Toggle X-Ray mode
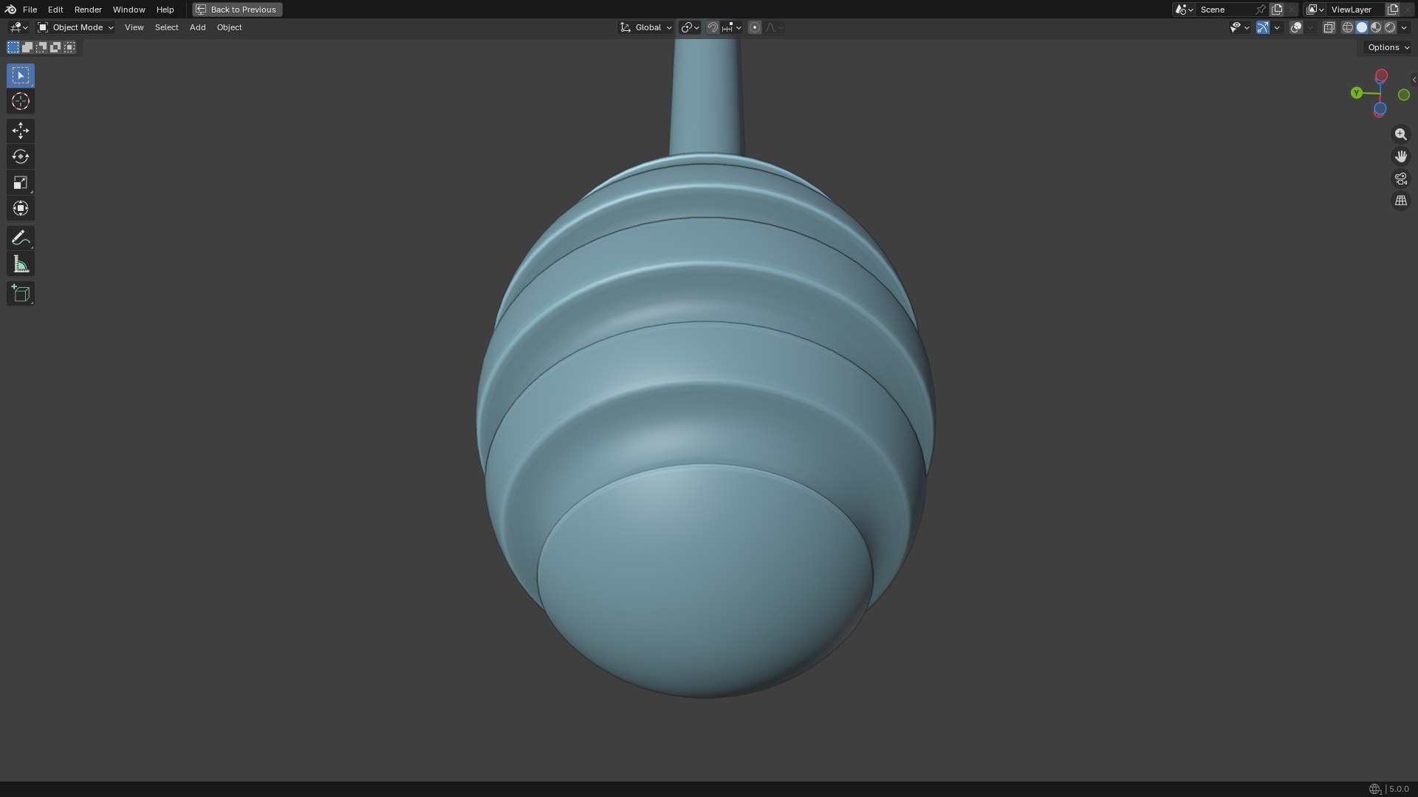This screenshot has height=797, width=1418. click(x=1329, y=27)
